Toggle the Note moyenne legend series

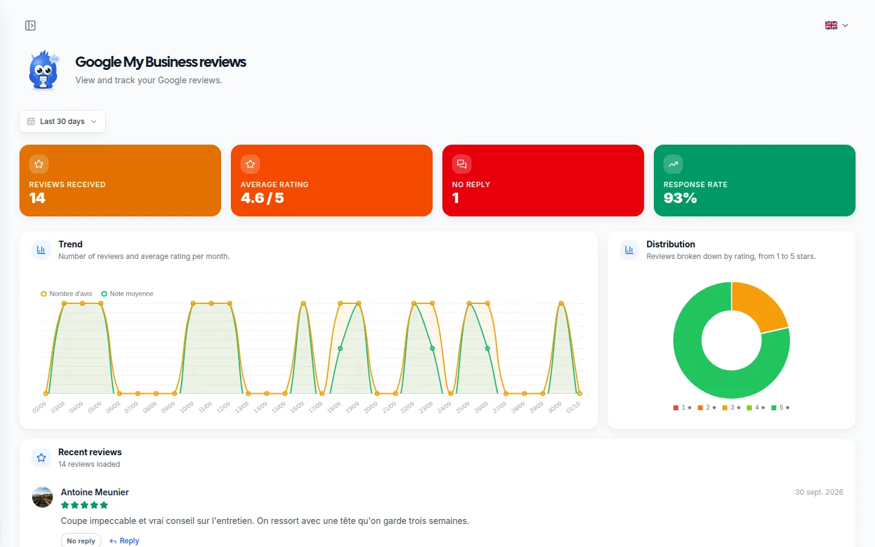point(127,294)
